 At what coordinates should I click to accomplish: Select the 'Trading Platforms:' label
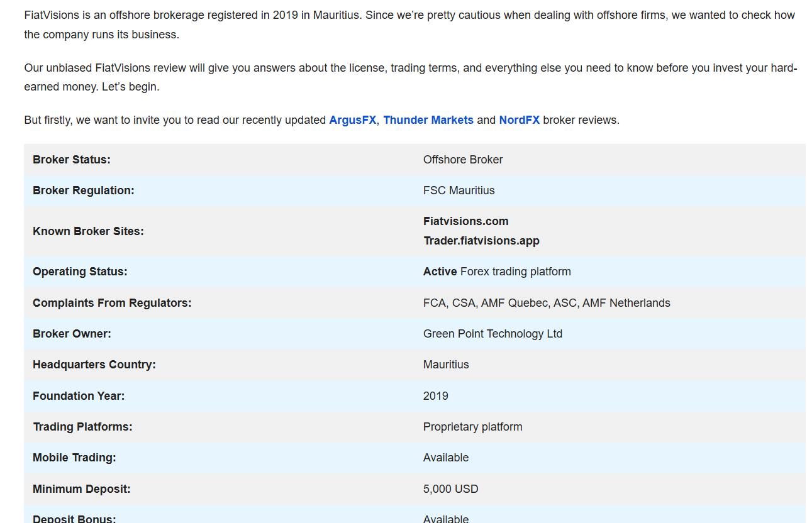82,427
